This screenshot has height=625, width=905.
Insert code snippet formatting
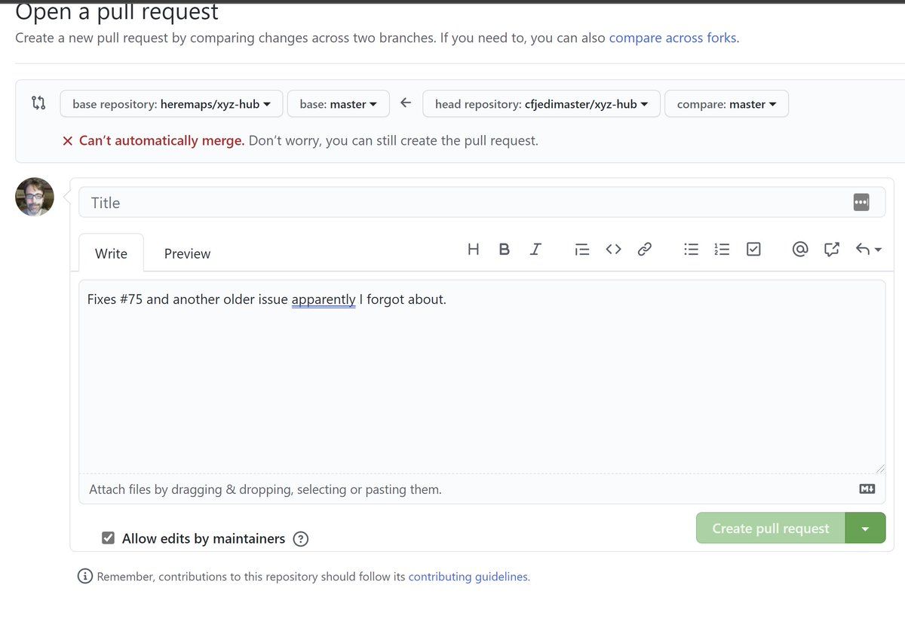point(613,250)
